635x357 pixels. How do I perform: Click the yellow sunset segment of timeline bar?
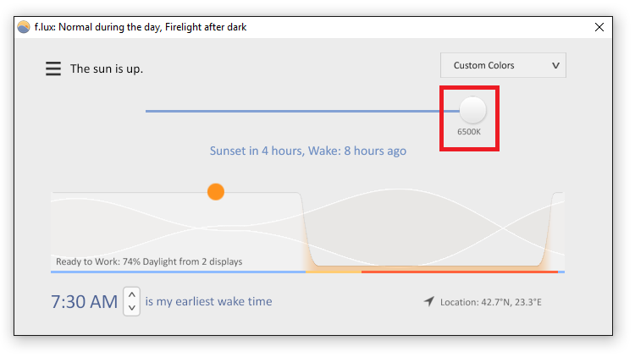(334, 272)
